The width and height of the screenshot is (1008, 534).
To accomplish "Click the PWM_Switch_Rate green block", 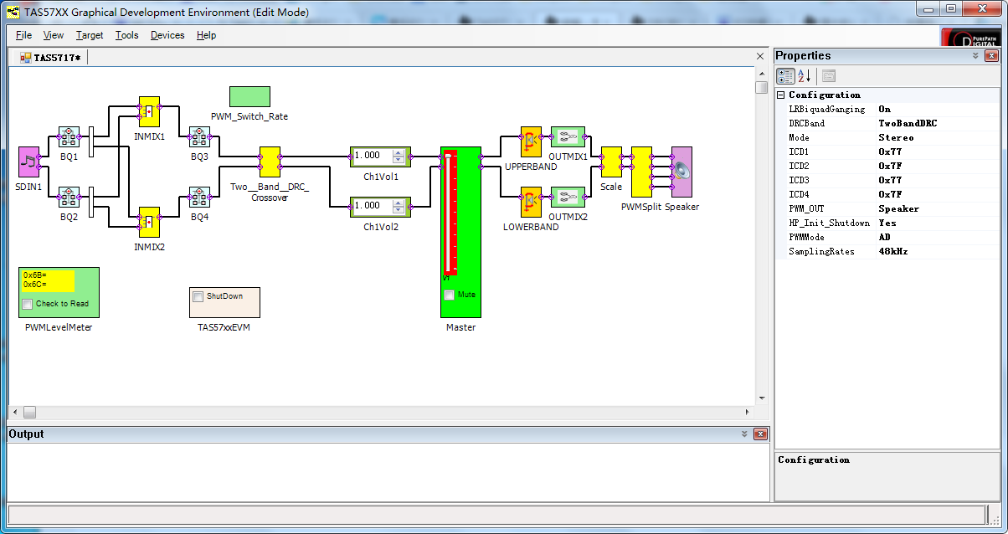I will click(x=249, y=97).
